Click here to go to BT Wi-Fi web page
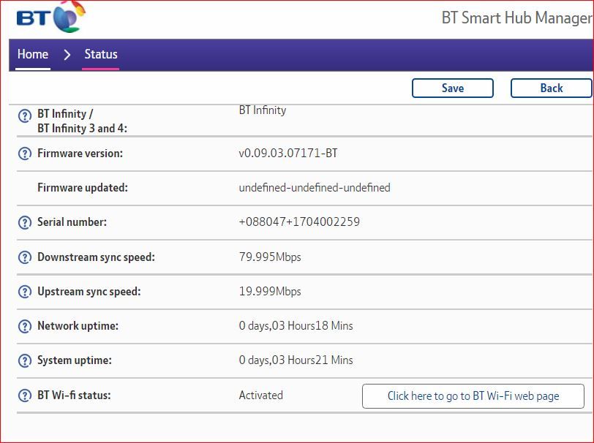 tap(473, 396)
